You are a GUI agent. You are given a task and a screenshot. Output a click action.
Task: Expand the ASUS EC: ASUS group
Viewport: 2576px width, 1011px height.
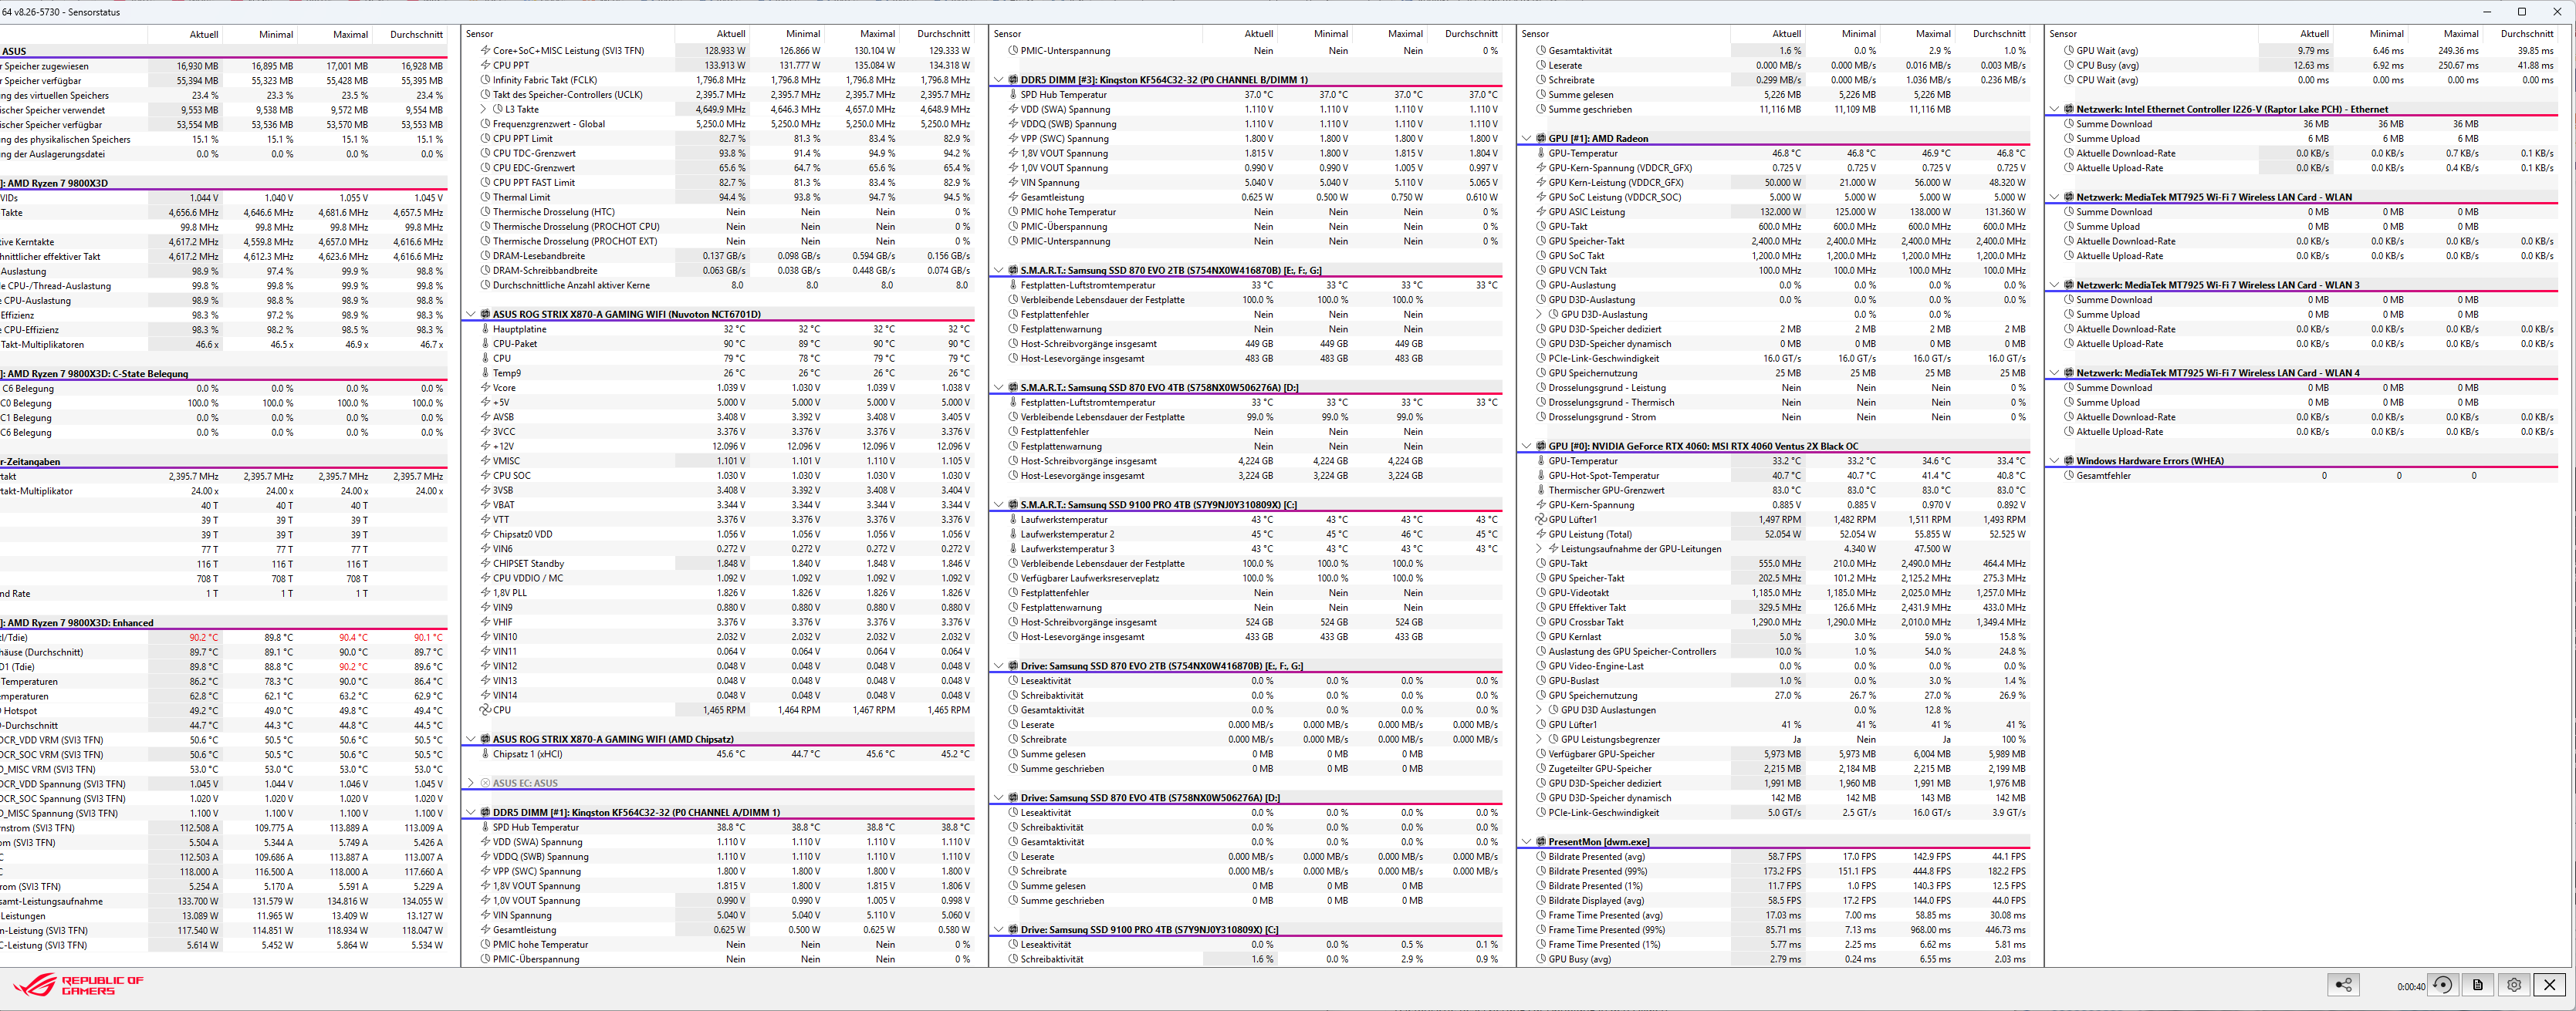(470, 784)
